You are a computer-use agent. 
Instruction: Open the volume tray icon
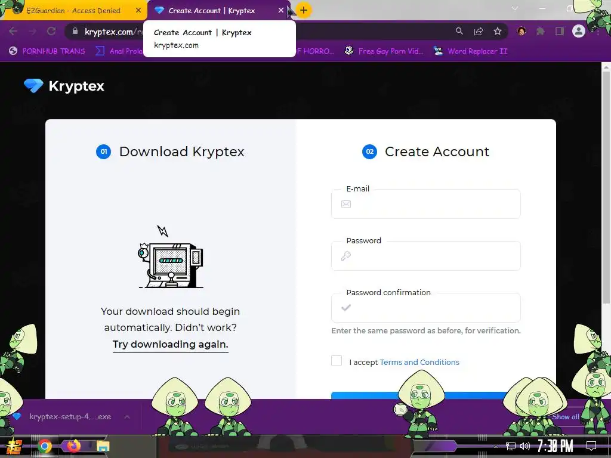[x=525, y=446]
